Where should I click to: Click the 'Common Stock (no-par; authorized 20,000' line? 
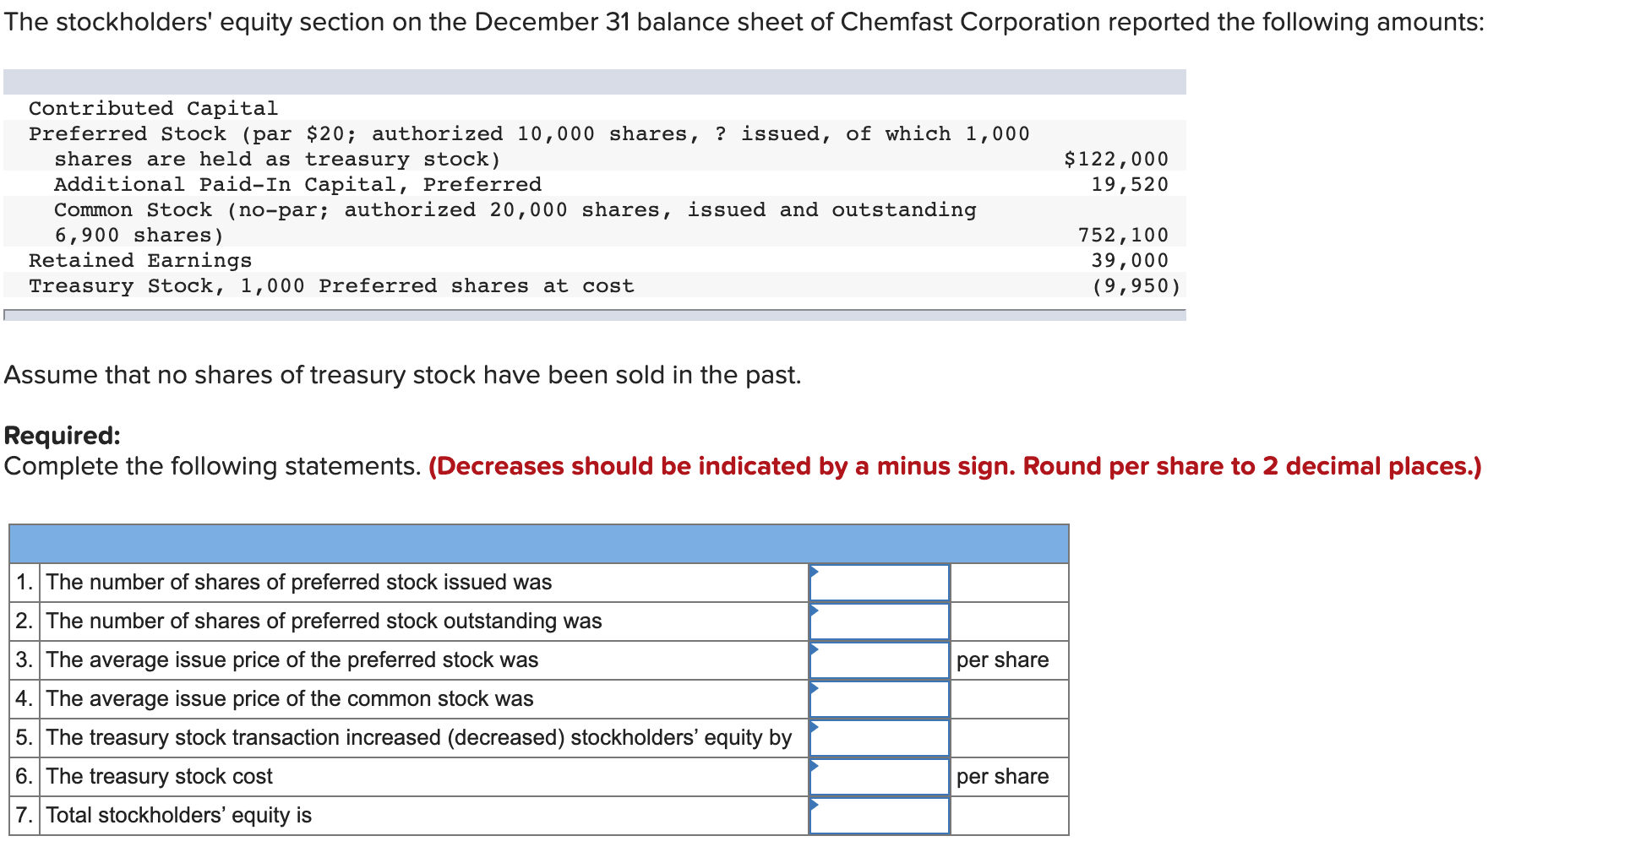click(x=515, y=209)
